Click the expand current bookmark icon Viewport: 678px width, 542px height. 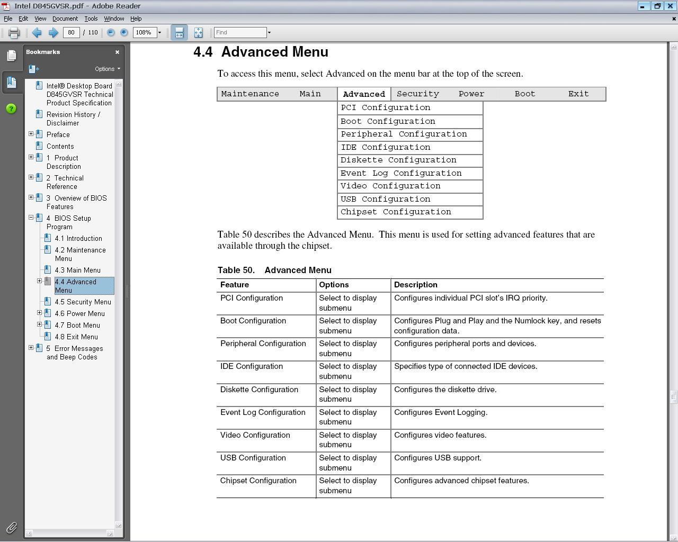pyautogui.click(x=33, y=69)
